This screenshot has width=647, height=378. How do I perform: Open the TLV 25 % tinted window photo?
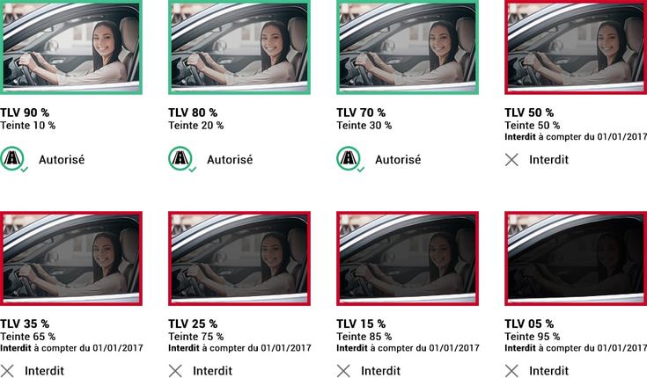tap(239, 258)
